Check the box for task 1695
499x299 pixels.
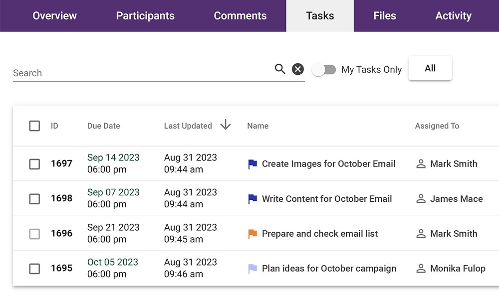(34, 269)
